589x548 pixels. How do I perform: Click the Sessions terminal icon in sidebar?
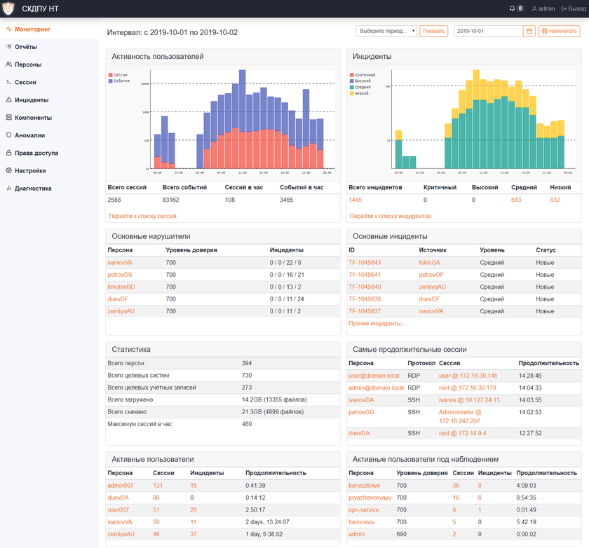8,82
